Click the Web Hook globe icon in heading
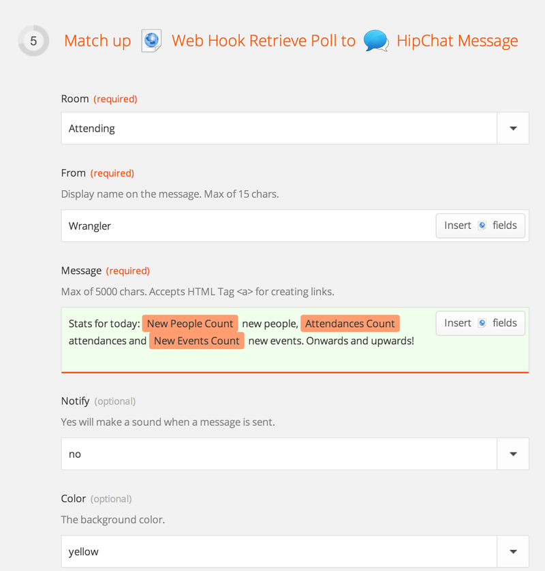The image size is (545, 571). tap(151, 41)
